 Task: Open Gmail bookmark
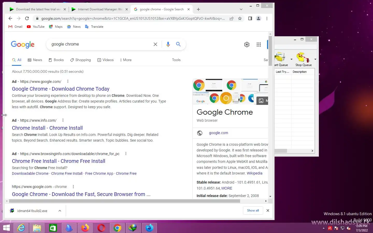pos(16,27)
